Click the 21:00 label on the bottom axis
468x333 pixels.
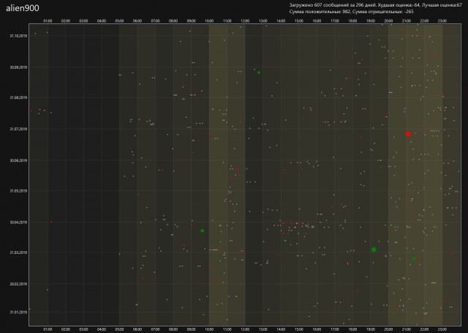(407, 329)
